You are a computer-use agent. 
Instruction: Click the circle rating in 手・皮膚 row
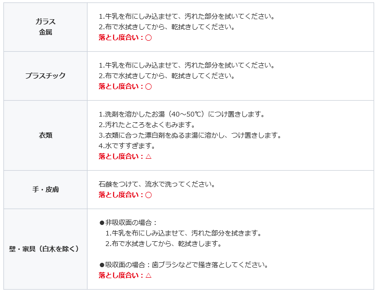(149, 195)
